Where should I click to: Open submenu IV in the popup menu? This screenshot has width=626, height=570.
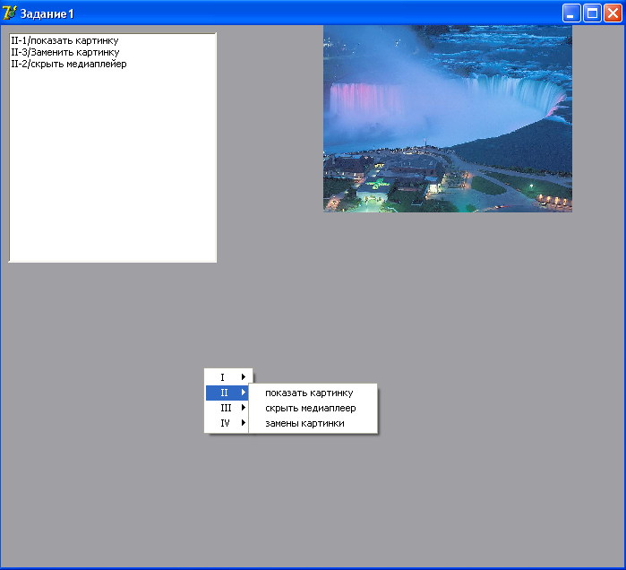(227, 423)
